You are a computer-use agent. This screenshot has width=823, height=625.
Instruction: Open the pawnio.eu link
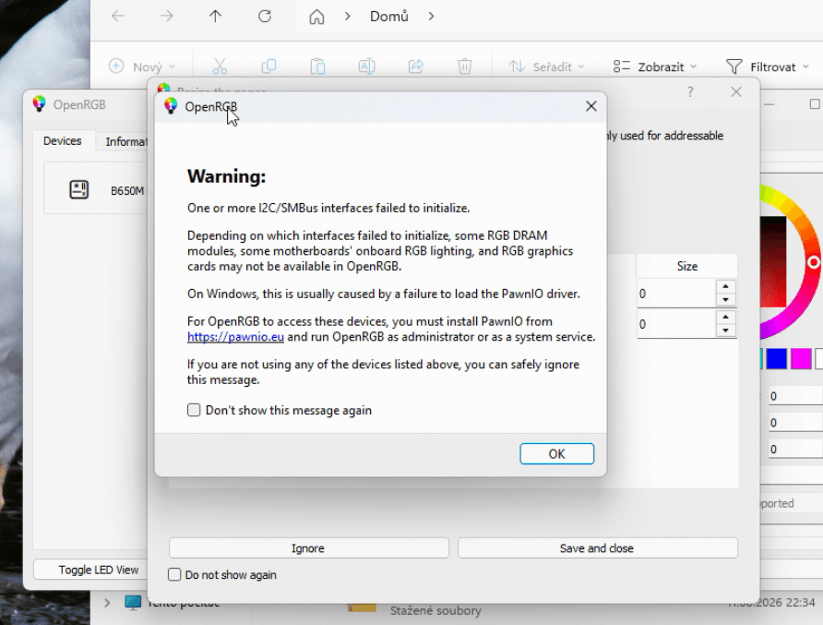click(x=235, y=337)
